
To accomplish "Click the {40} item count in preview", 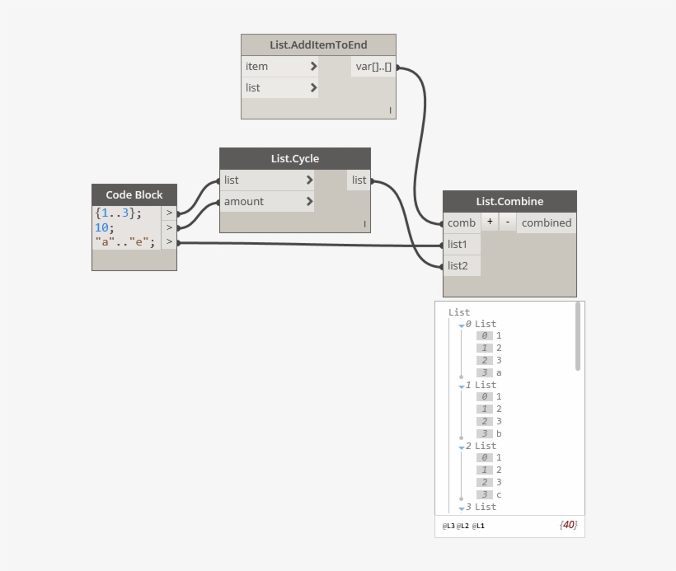I will [568, 525].
